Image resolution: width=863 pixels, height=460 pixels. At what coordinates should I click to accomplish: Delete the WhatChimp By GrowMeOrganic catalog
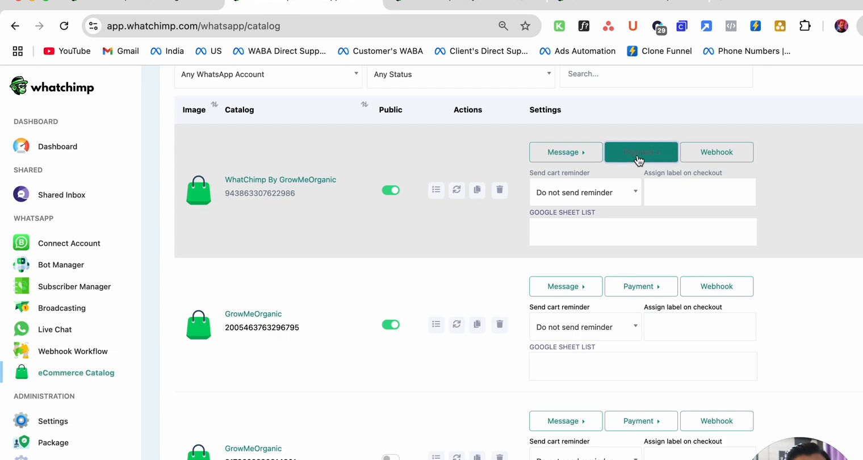[x=500, y=190]
